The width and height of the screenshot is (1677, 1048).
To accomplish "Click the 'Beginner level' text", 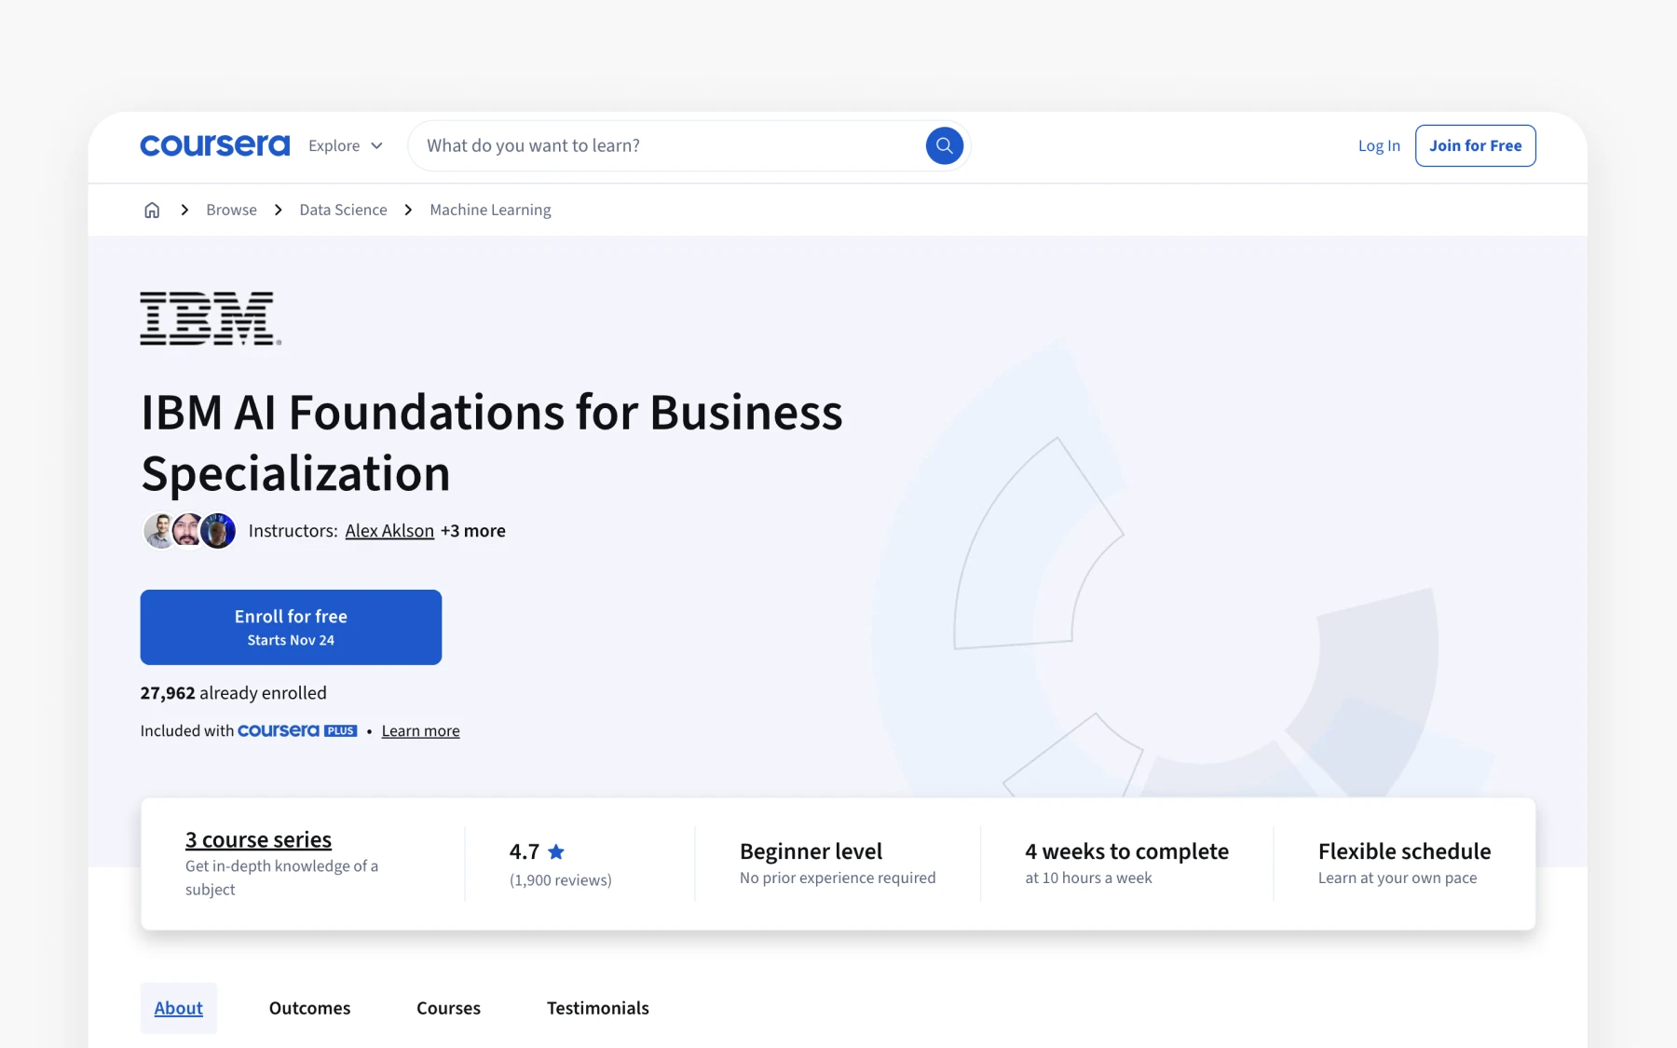I will (x=811, y=851).
